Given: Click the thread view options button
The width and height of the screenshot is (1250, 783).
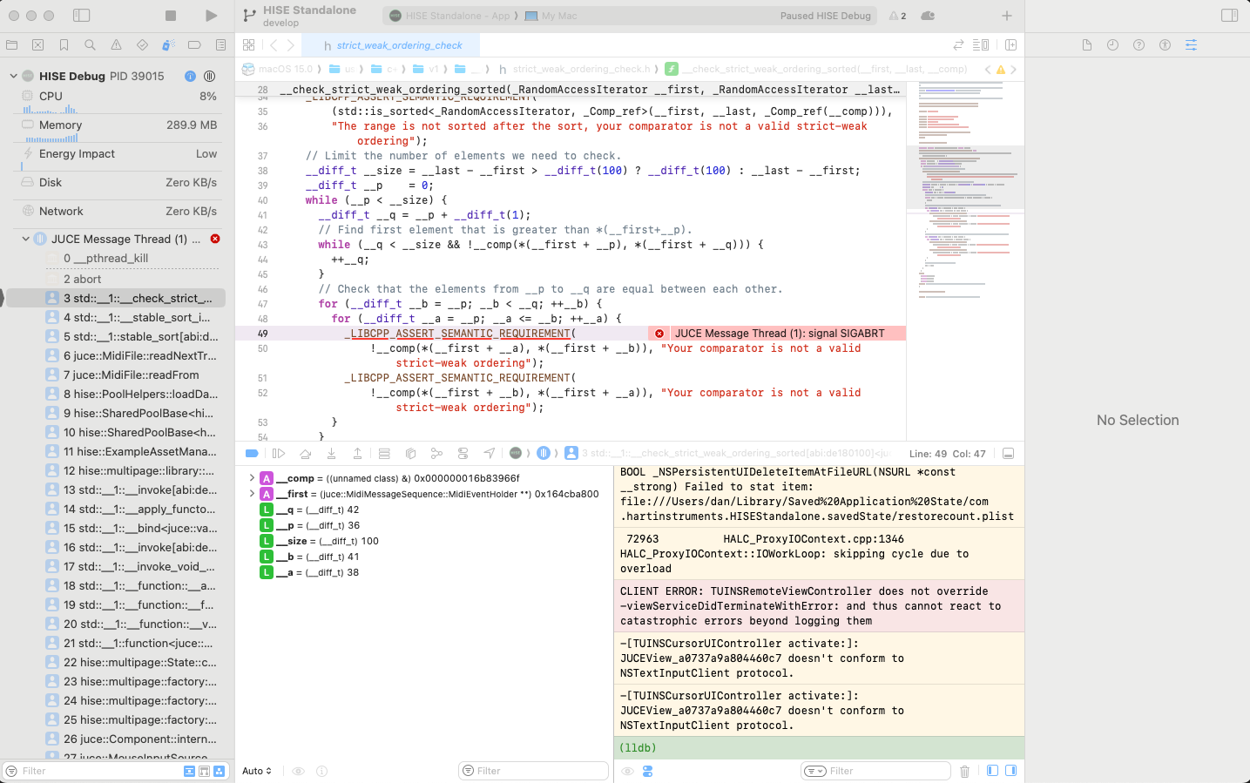Looking at the screenshot, I should tap(209, 76).
